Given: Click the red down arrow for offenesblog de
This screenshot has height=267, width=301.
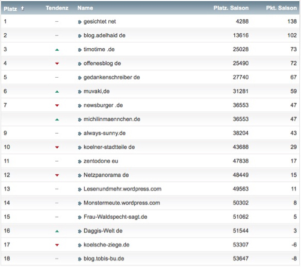Looking at the screenshot, I should coord(57,63).
